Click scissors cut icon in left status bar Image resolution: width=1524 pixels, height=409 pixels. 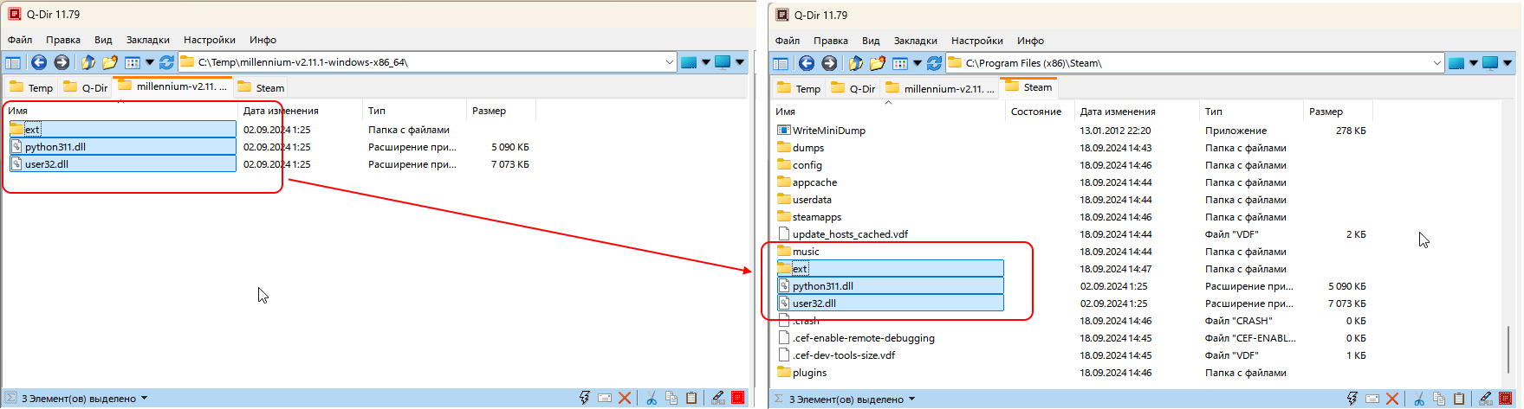[x=651, y=398]
